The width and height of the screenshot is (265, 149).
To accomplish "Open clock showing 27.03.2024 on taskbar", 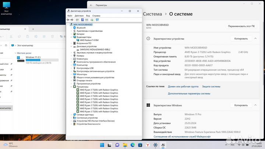I will [x=257, y=145].
